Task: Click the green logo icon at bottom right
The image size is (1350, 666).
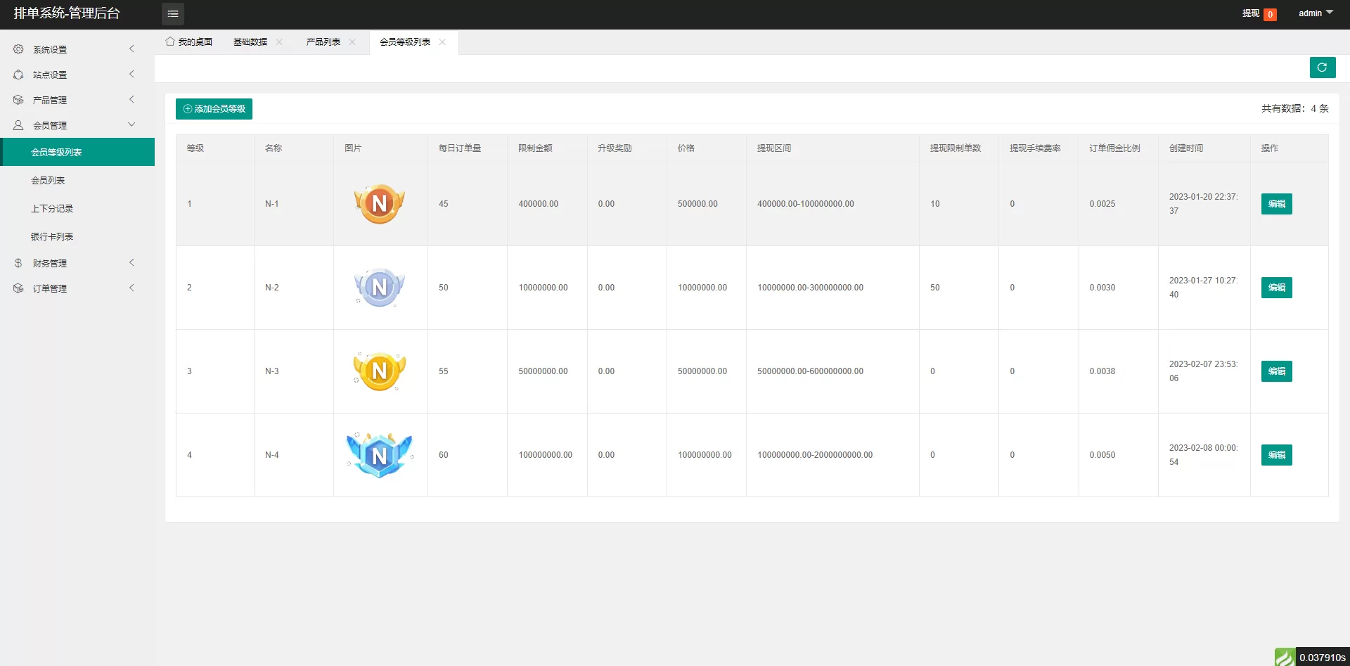Action: point(1285,657)
